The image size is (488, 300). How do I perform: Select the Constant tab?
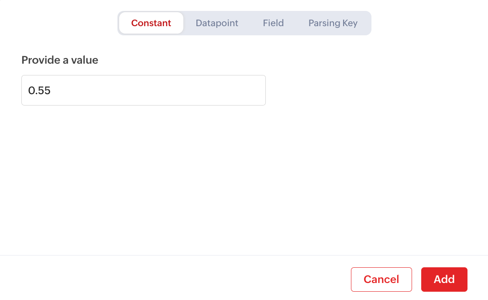click(151, 23)
